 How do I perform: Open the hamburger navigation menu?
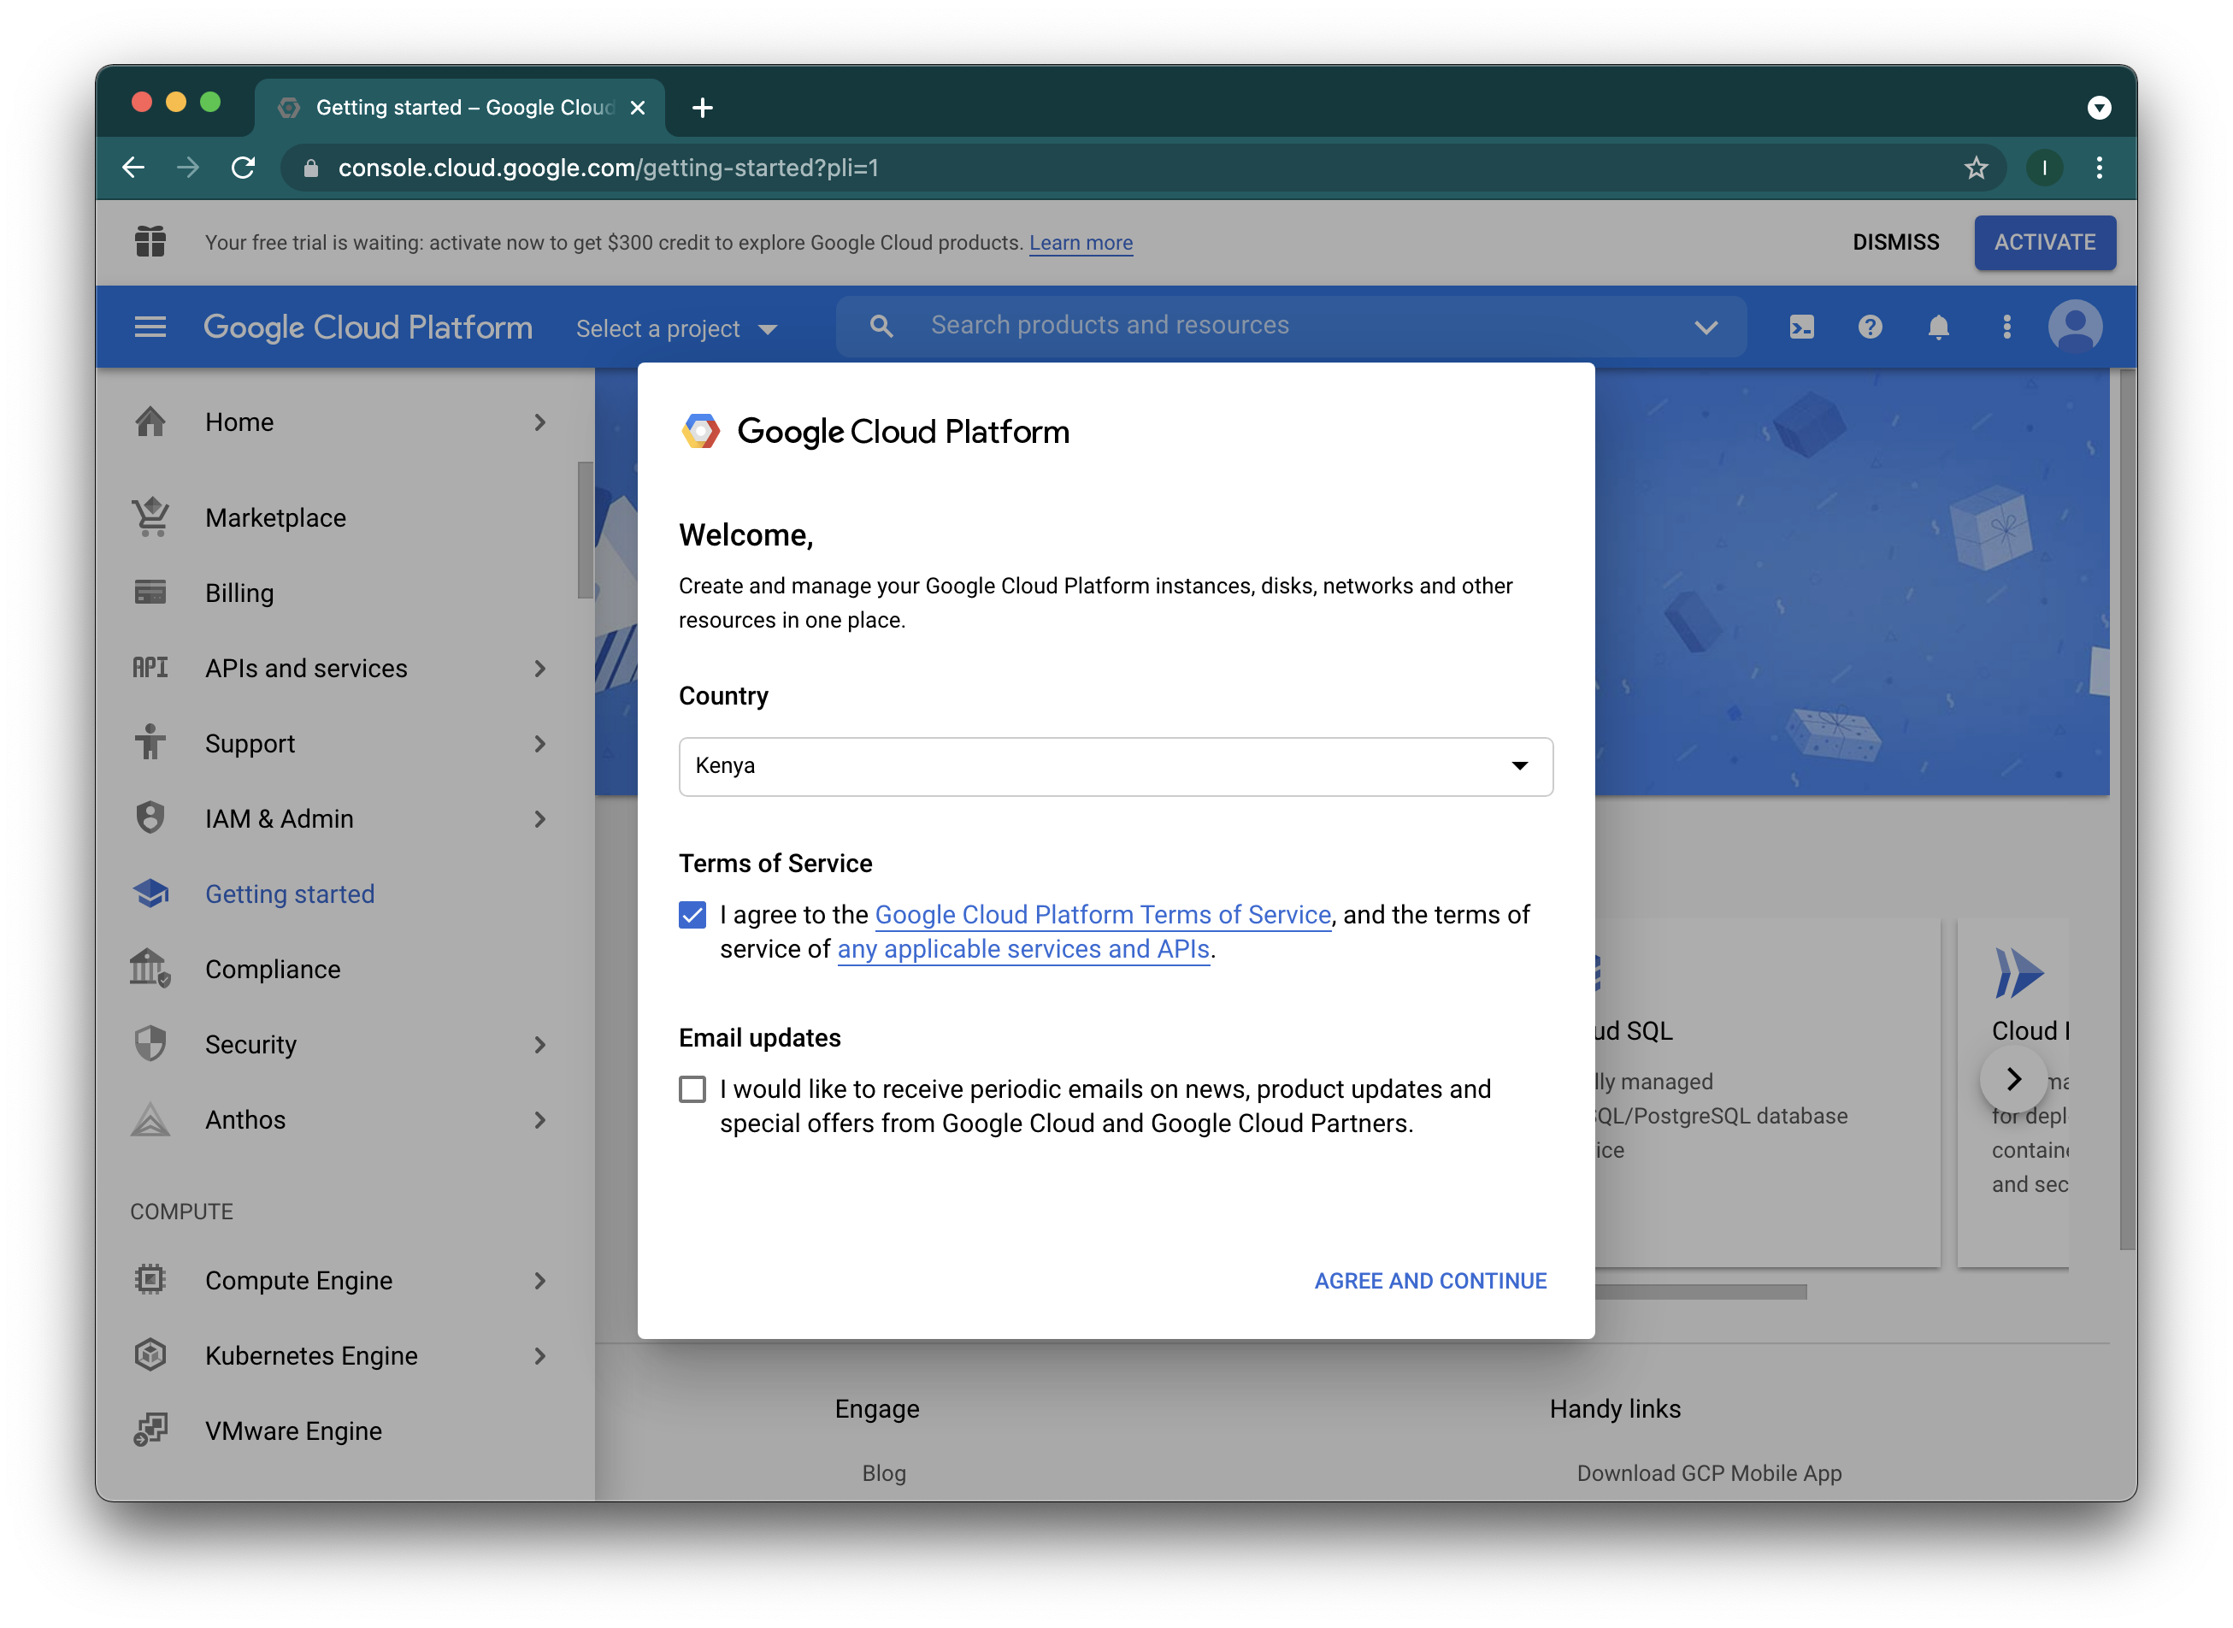coord(150,327)
